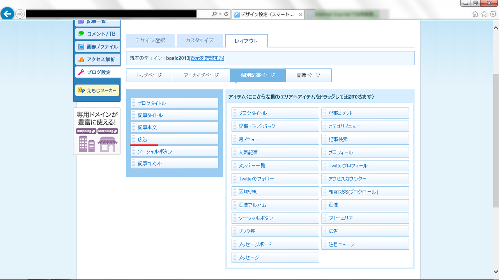The height and width of the screenshot is (280, 499).
Task: Click Twitterプロフィール in the items list
Action: pyautogui.click(x=365, y=166)
